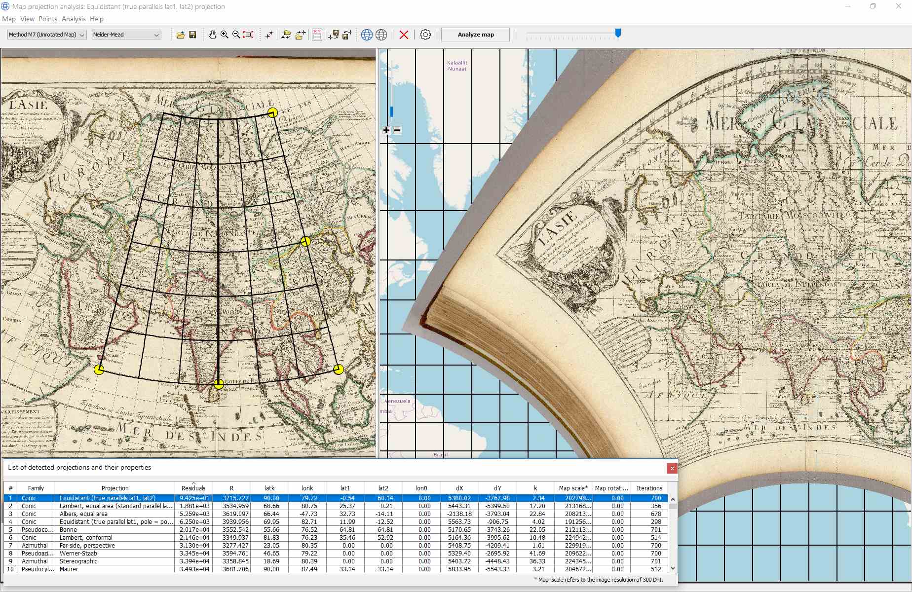
Task: Click save test points icon
Action: coord(334,35)
